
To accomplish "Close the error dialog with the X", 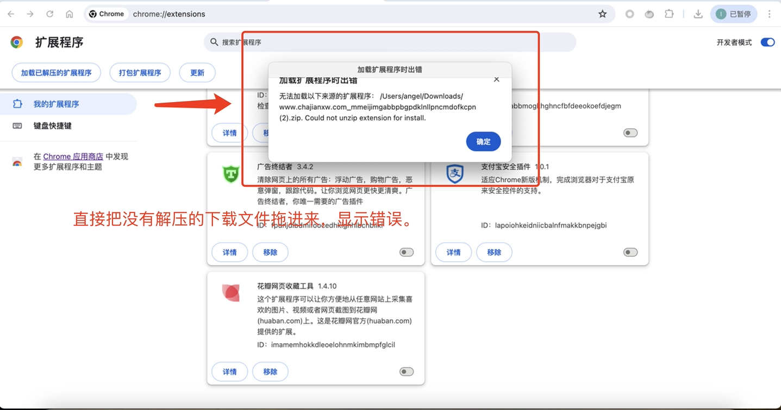I will (496, 79).
